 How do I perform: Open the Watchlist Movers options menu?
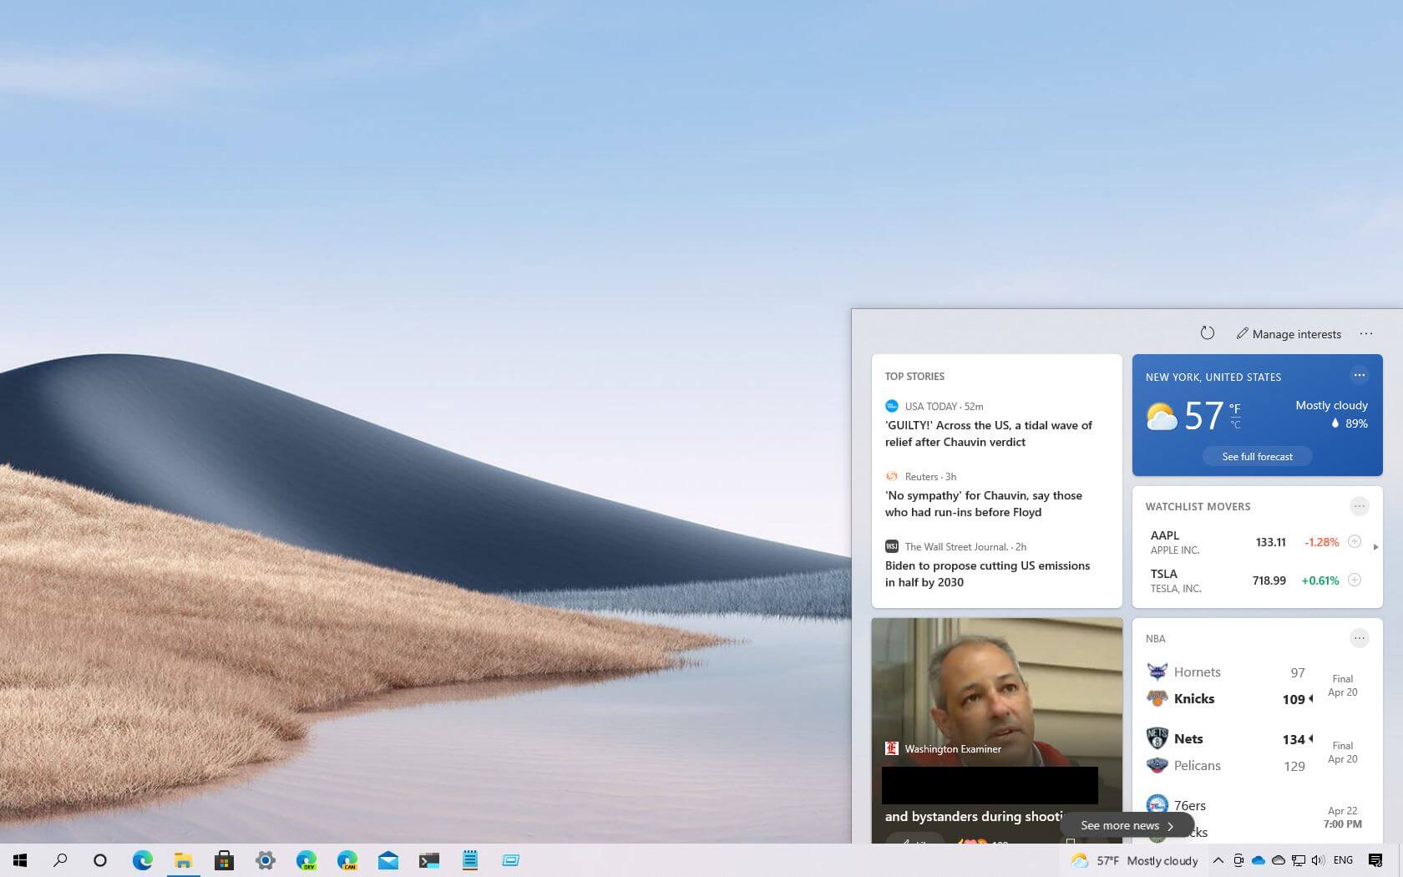point(1360,505)
